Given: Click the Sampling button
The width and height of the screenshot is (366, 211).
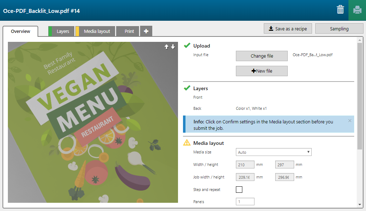Looking at the screenshot, I should coord(339,29).
